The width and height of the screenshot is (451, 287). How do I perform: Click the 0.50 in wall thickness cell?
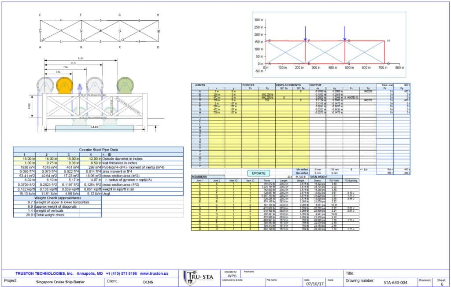click(x=90, y=163)
